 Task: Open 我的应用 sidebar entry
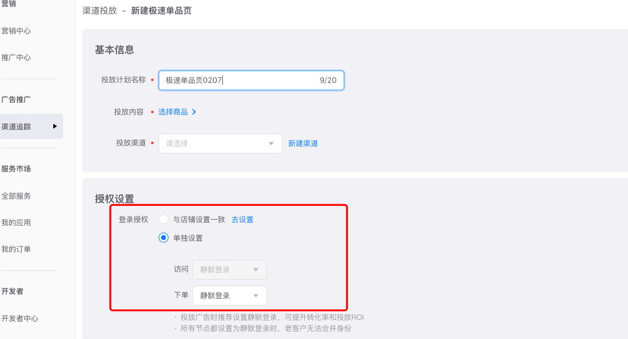point(16,223)
